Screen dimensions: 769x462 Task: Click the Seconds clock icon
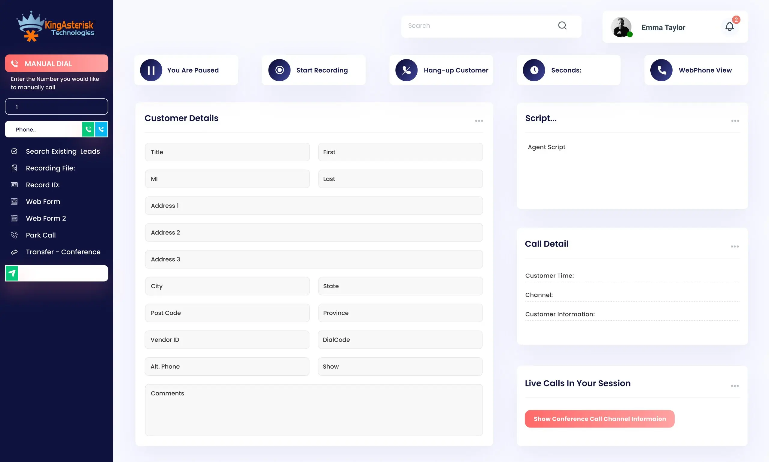[x=534, y=70]
